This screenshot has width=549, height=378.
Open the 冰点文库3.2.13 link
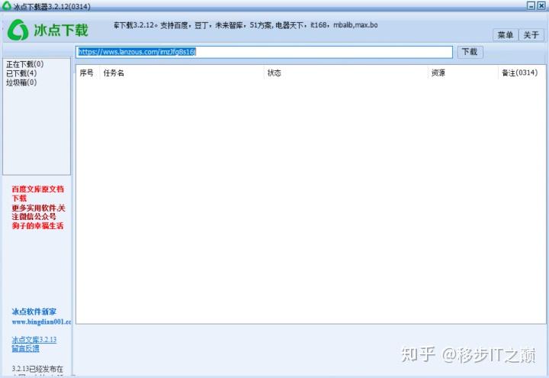pyautogui.click(x=34, y=339)
